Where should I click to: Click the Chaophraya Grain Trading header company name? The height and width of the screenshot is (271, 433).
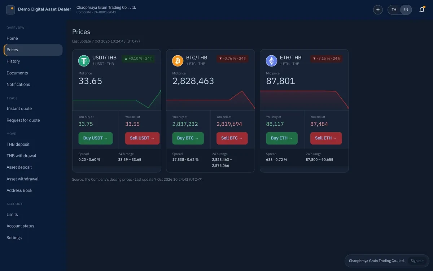point(106,7)
